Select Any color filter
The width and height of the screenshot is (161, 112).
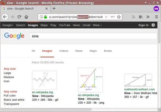point(10,92)
